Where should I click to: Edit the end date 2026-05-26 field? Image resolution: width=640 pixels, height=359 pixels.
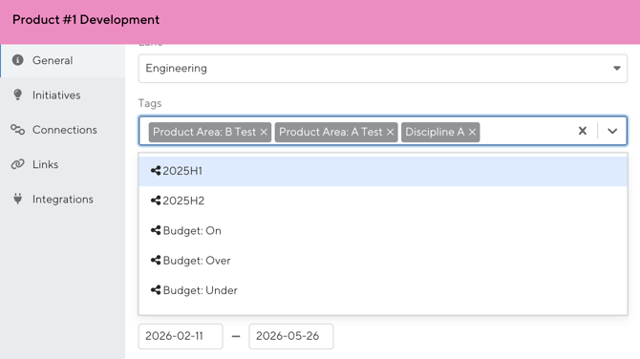coord(291,336)
